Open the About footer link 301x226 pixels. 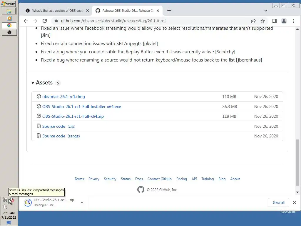(235, 179)
